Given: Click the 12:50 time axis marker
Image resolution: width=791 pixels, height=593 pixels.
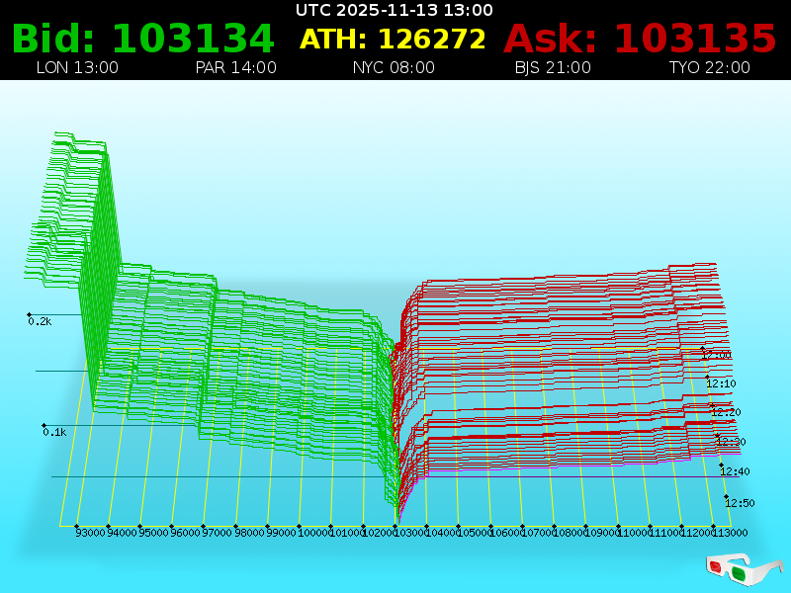Looking at the screenshot, I should click(x=740, y=503).
